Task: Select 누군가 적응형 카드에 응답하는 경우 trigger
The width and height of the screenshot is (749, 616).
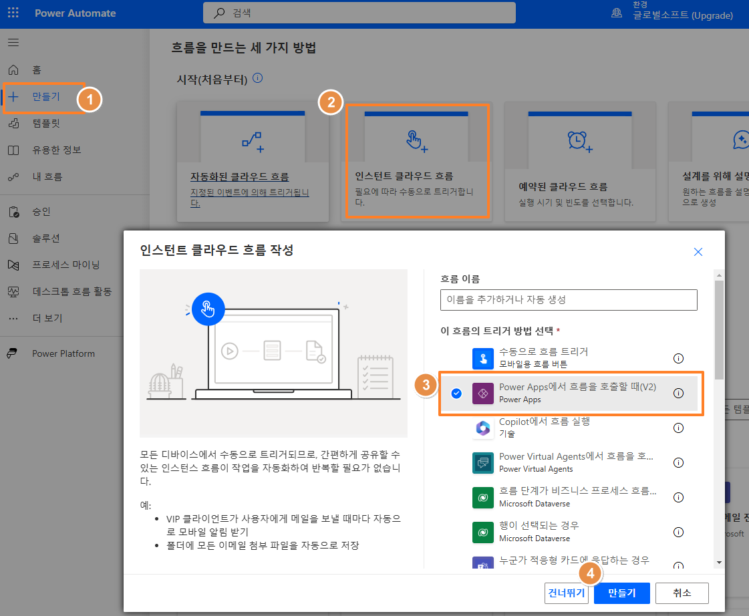Action: [569, 561]
